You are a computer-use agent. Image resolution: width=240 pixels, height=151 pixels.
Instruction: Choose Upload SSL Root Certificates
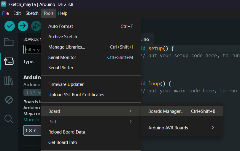tap(91, 95)
